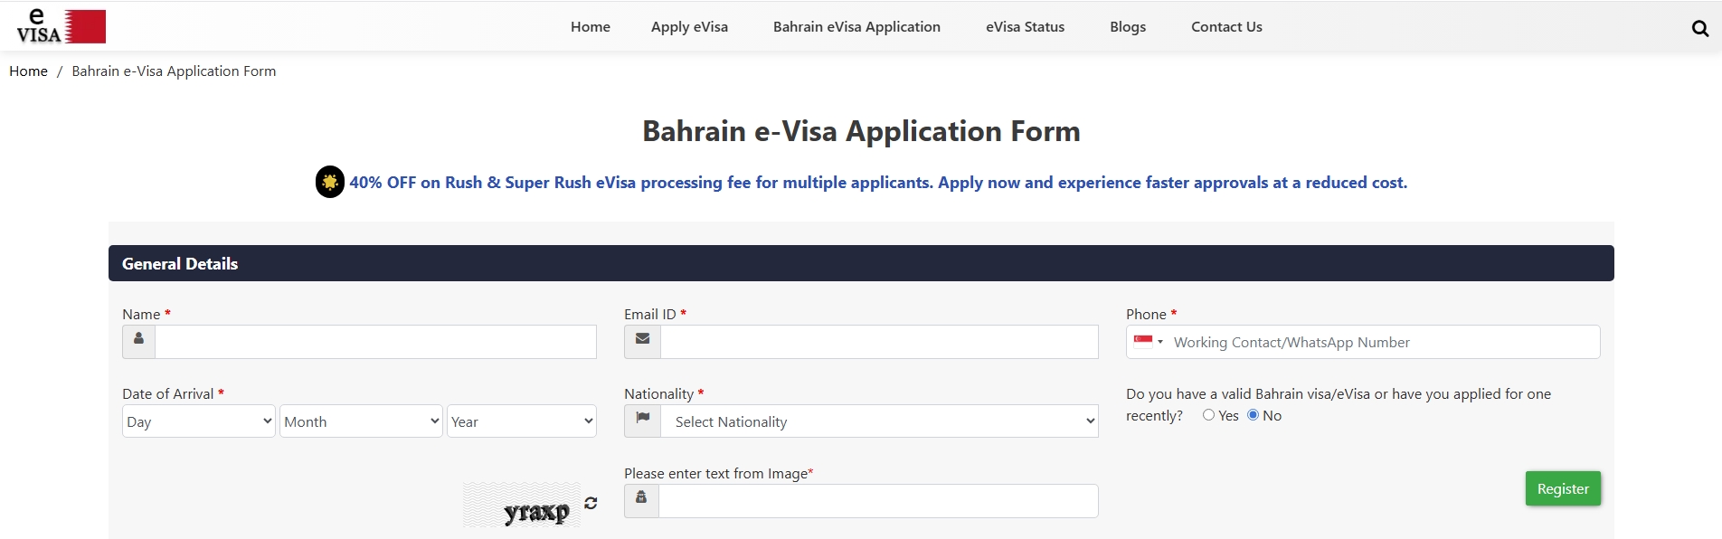This screenshot has width=1722, height=539.
Task: Open the Select Nationality dropdown
Action: click(879, 421)
